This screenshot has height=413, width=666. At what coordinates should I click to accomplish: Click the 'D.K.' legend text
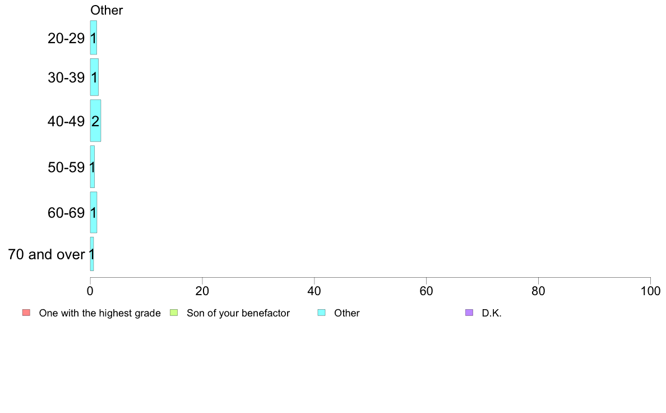[x=492, y=313]
